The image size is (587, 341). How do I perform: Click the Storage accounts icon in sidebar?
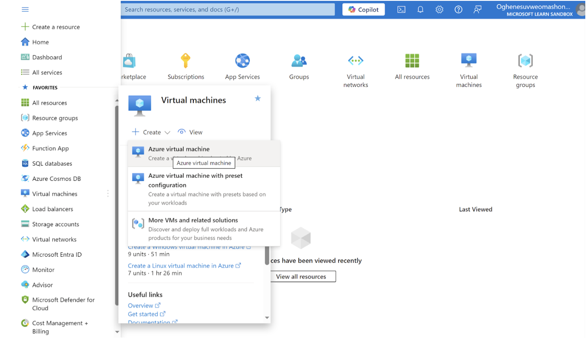(x=25, y=224)
